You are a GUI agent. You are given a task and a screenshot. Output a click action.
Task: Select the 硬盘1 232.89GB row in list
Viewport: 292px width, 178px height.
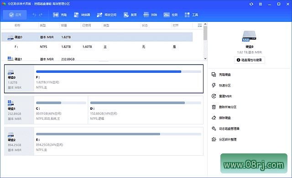point(97,59)
